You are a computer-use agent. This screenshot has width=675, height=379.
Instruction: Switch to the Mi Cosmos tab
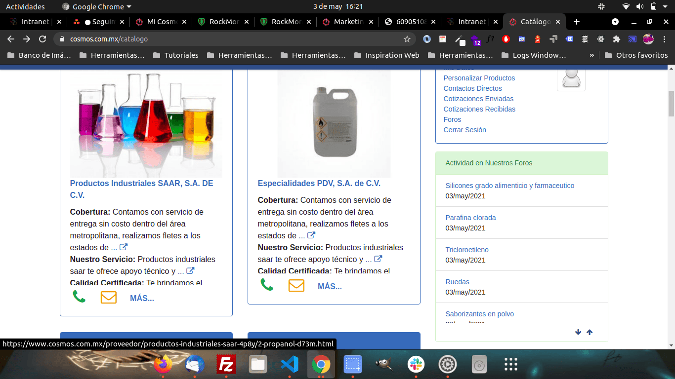[x=162, y=22]
